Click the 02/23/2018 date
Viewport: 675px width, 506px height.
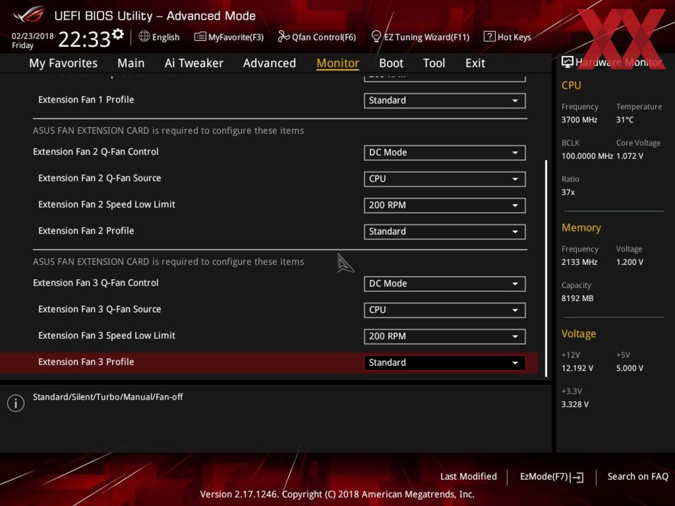click(x=33, y=36)
